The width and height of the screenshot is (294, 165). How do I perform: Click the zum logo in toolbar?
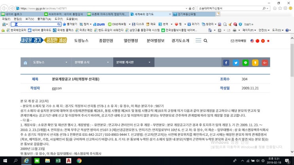[99, 24]
